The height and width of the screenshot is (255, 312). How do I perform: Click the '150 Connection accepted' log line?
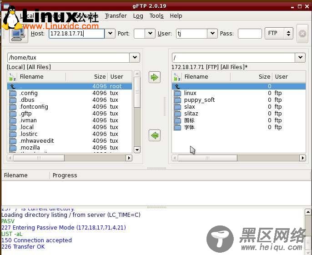tap(36, 240)
